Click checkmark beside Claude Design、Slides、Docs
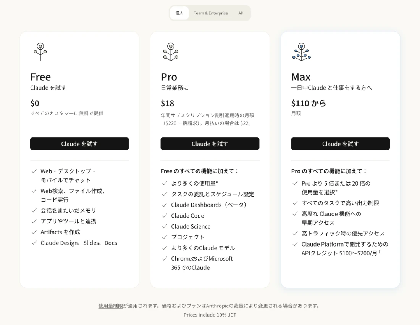The height and width of the screenshot is (325, 420). [x=34, y=243]
